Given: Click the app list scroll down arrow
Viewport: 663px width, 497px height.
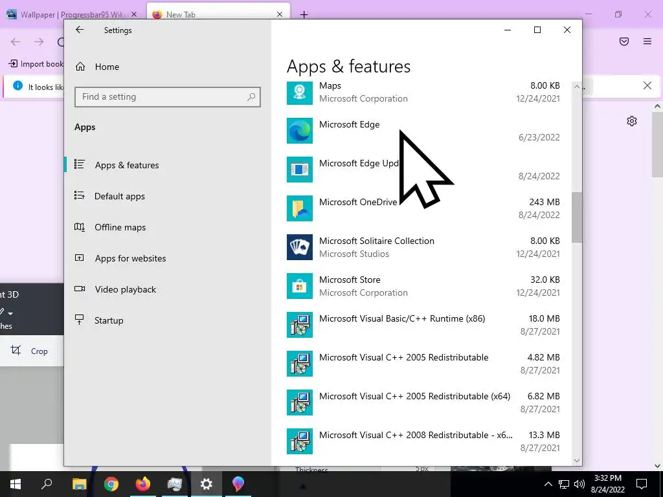Looking at the screenshot, I should coord(577,460).
